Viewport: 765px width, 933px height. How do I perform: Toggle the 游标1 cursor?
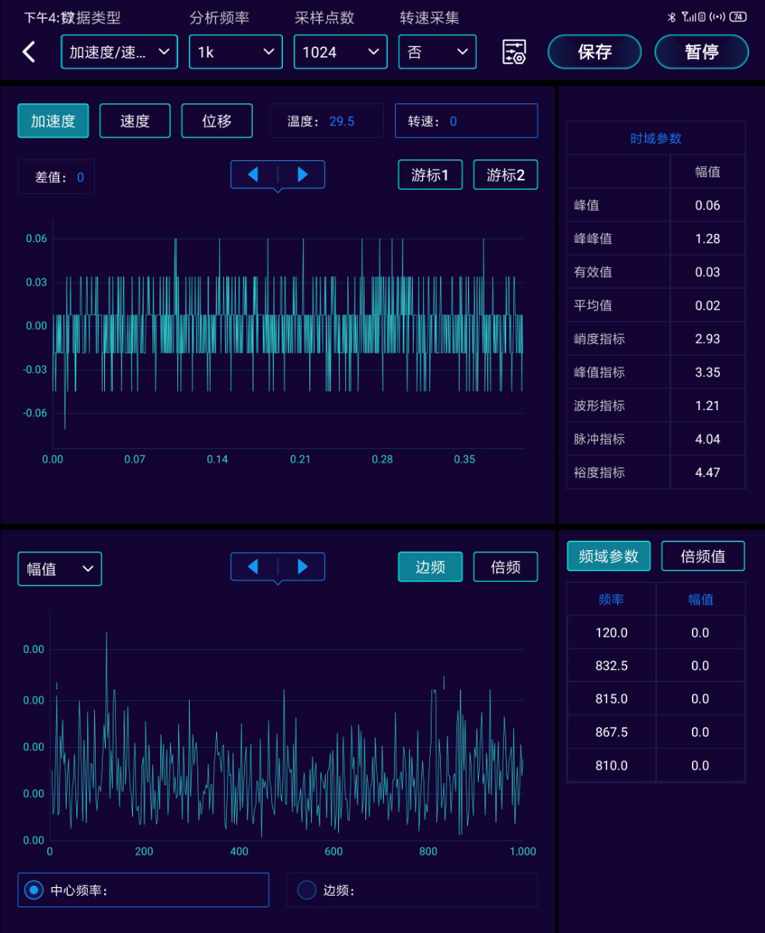coord(430,175)
